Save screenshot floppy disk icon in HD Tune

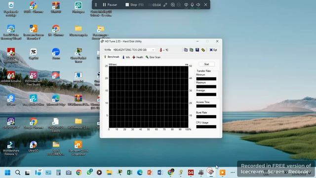point(197,50)
